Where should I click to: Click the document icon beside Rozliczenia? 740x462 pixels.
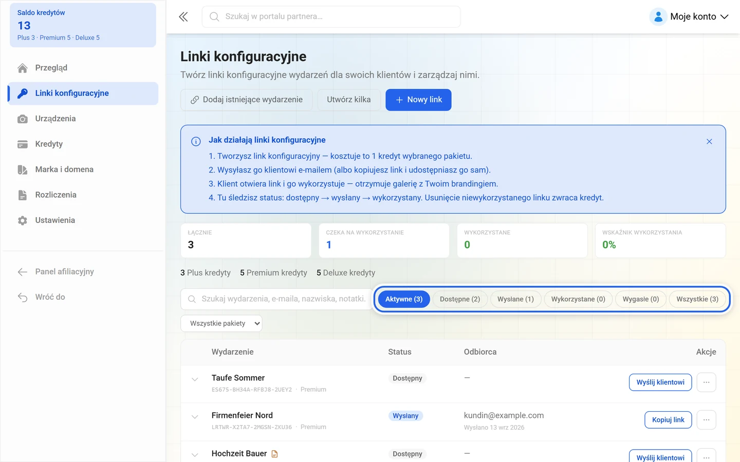(23, 195)
